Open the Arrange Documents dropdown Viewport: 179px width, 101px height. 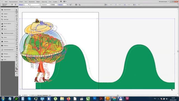pos(65,1)
